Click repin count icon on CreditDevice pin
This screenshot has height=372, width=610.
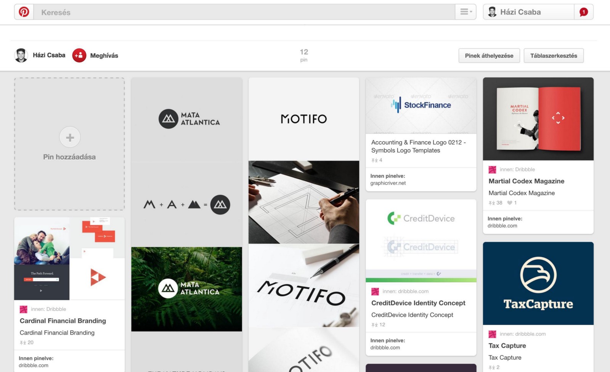374,325
